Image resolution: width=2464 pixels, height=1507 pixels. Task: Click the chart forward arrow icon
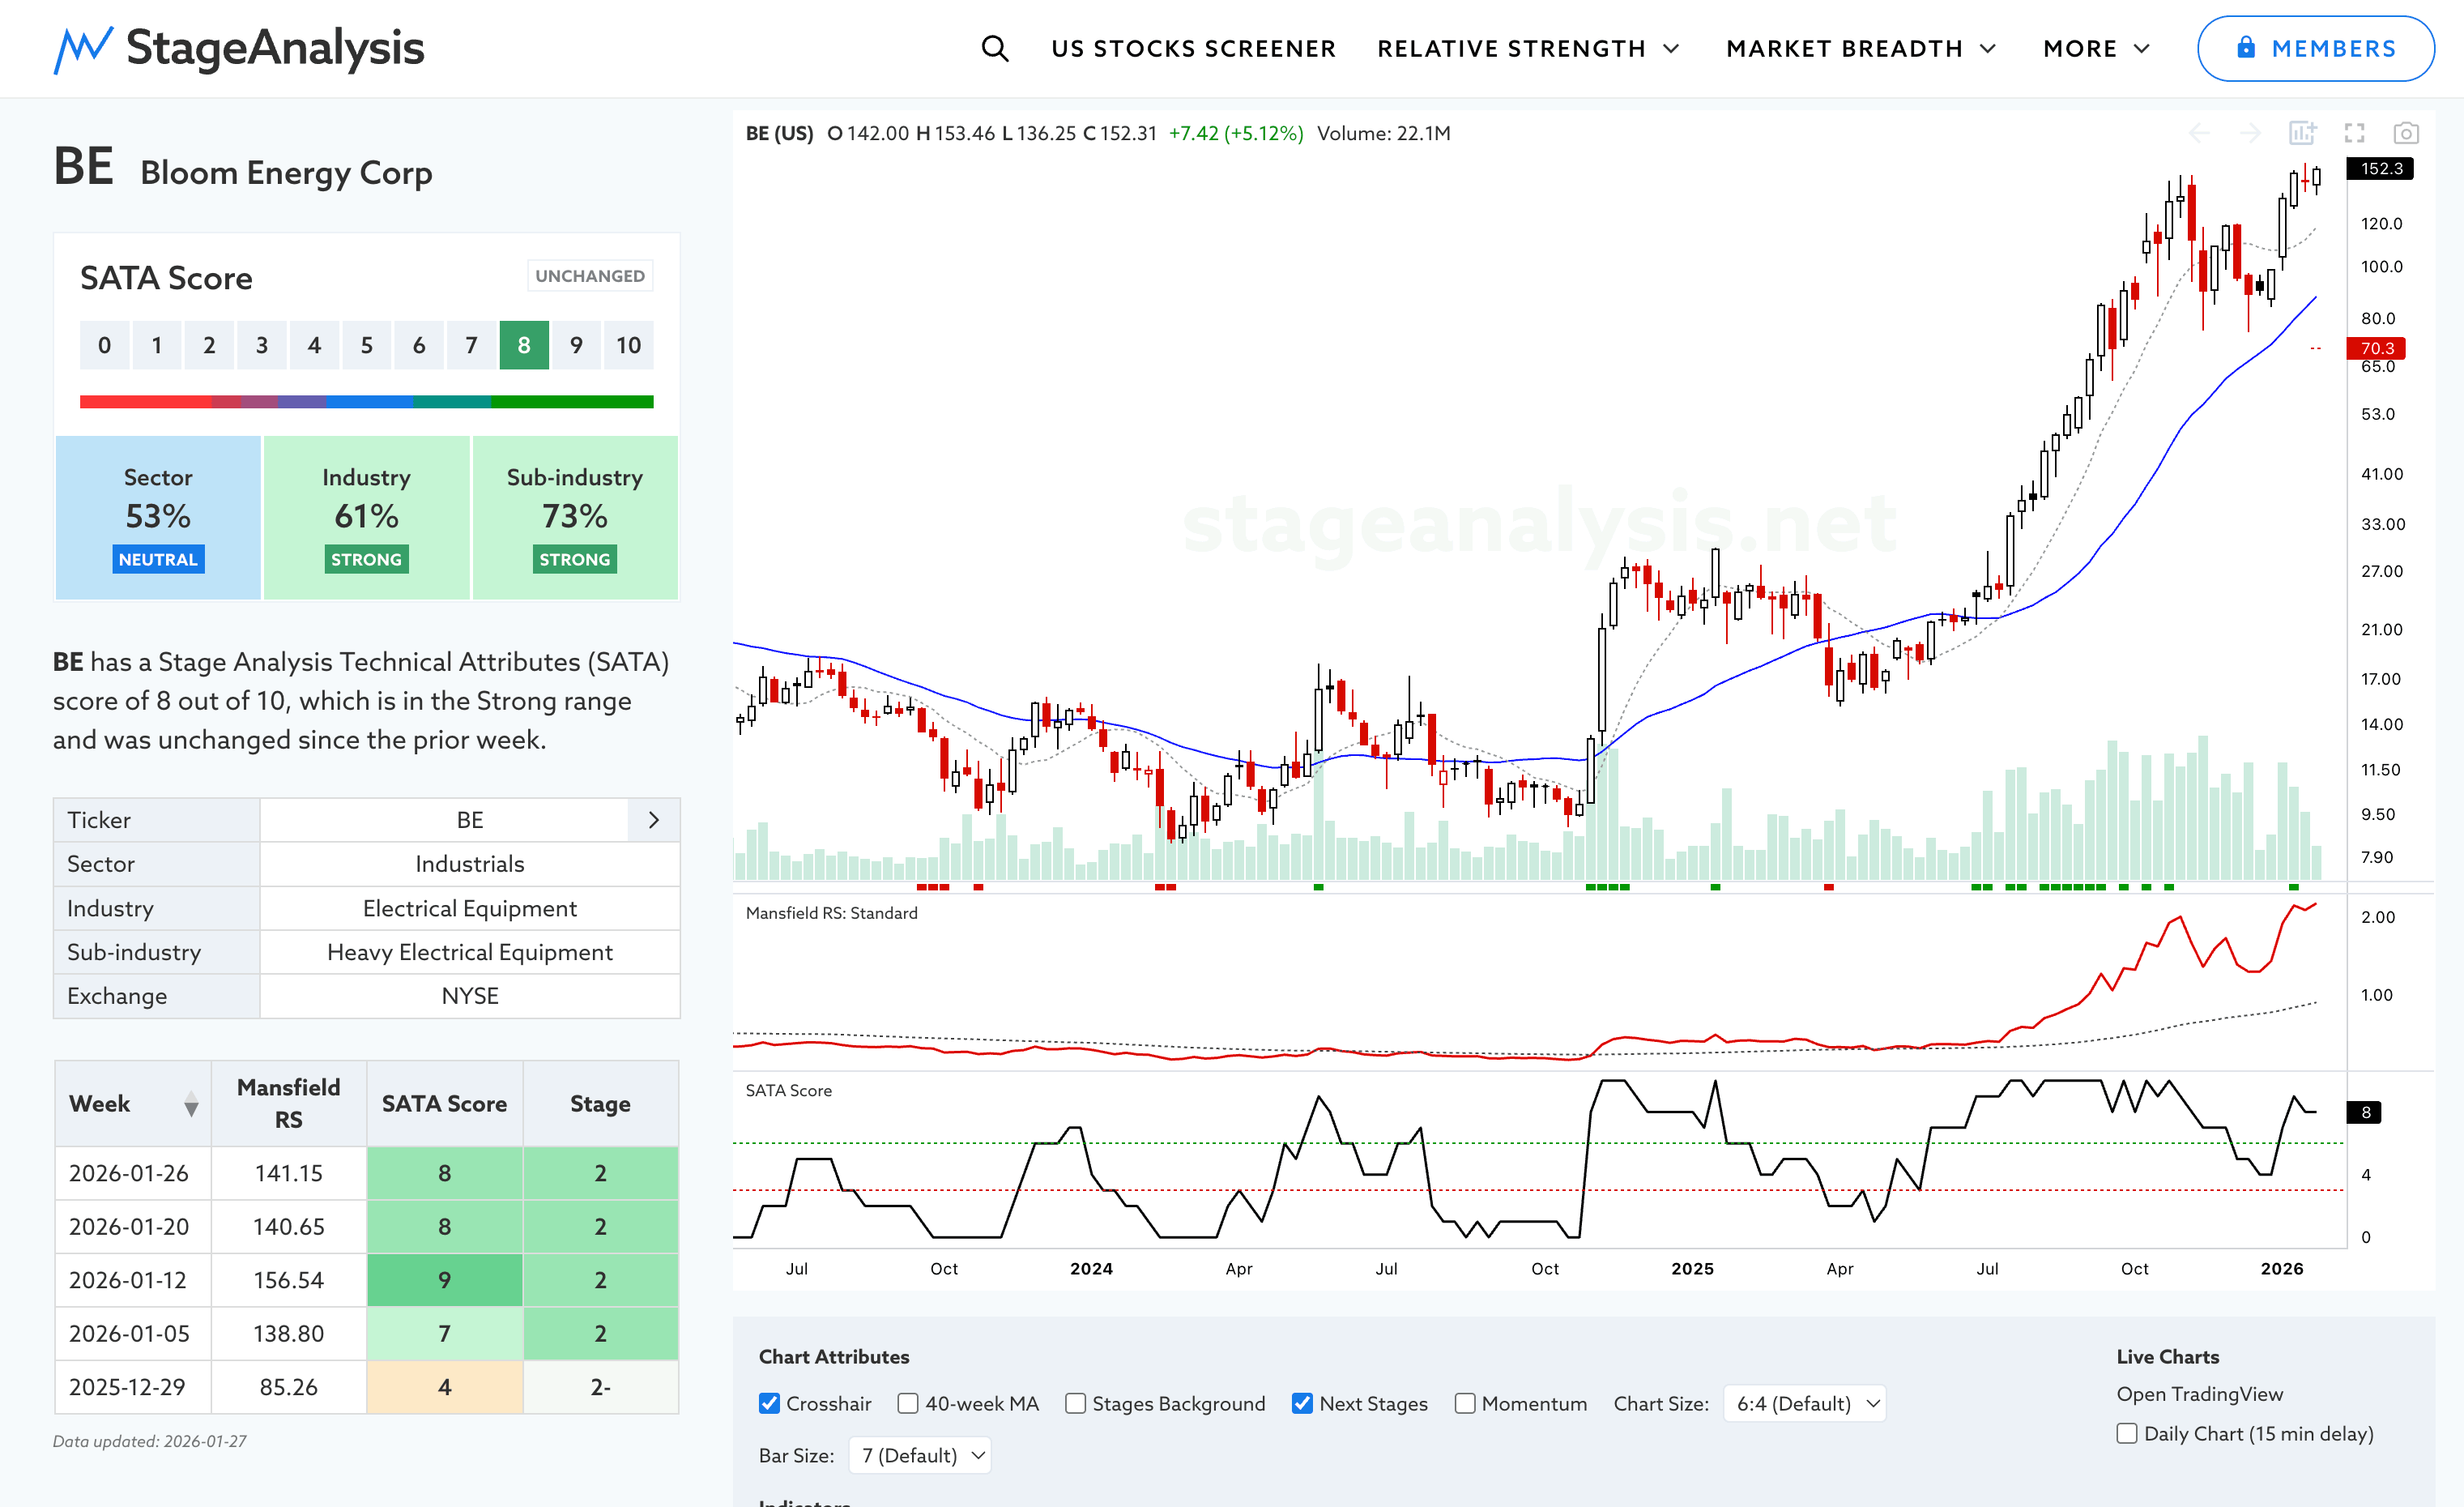pyautogui.click(x=2250, y=133)
